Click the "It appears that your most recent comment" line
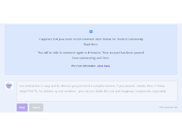This screenshot has width=182, height=136. pos(91,39)
